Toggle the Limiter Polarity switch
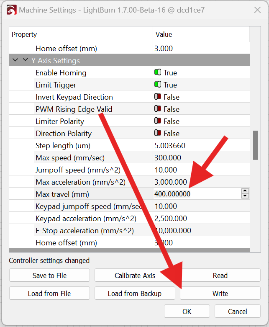The height and width of the screenshot is (327, 269). click(158, 121)
